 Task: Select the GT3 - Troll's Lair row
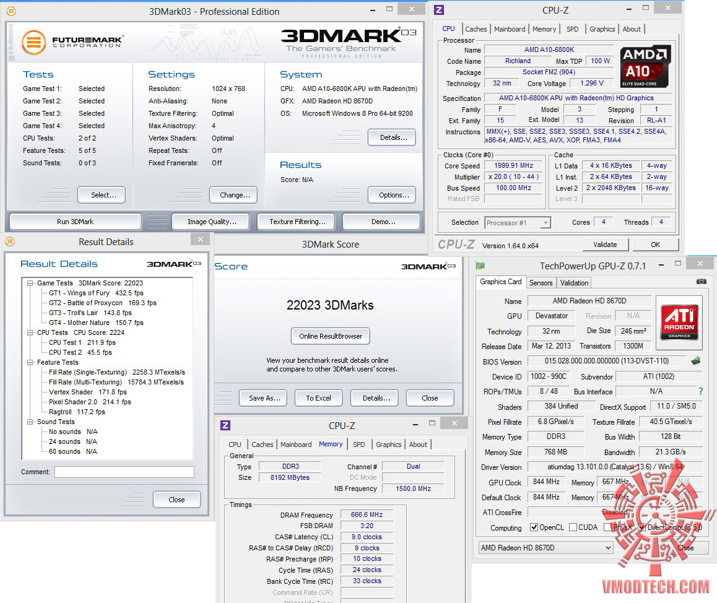90,313
